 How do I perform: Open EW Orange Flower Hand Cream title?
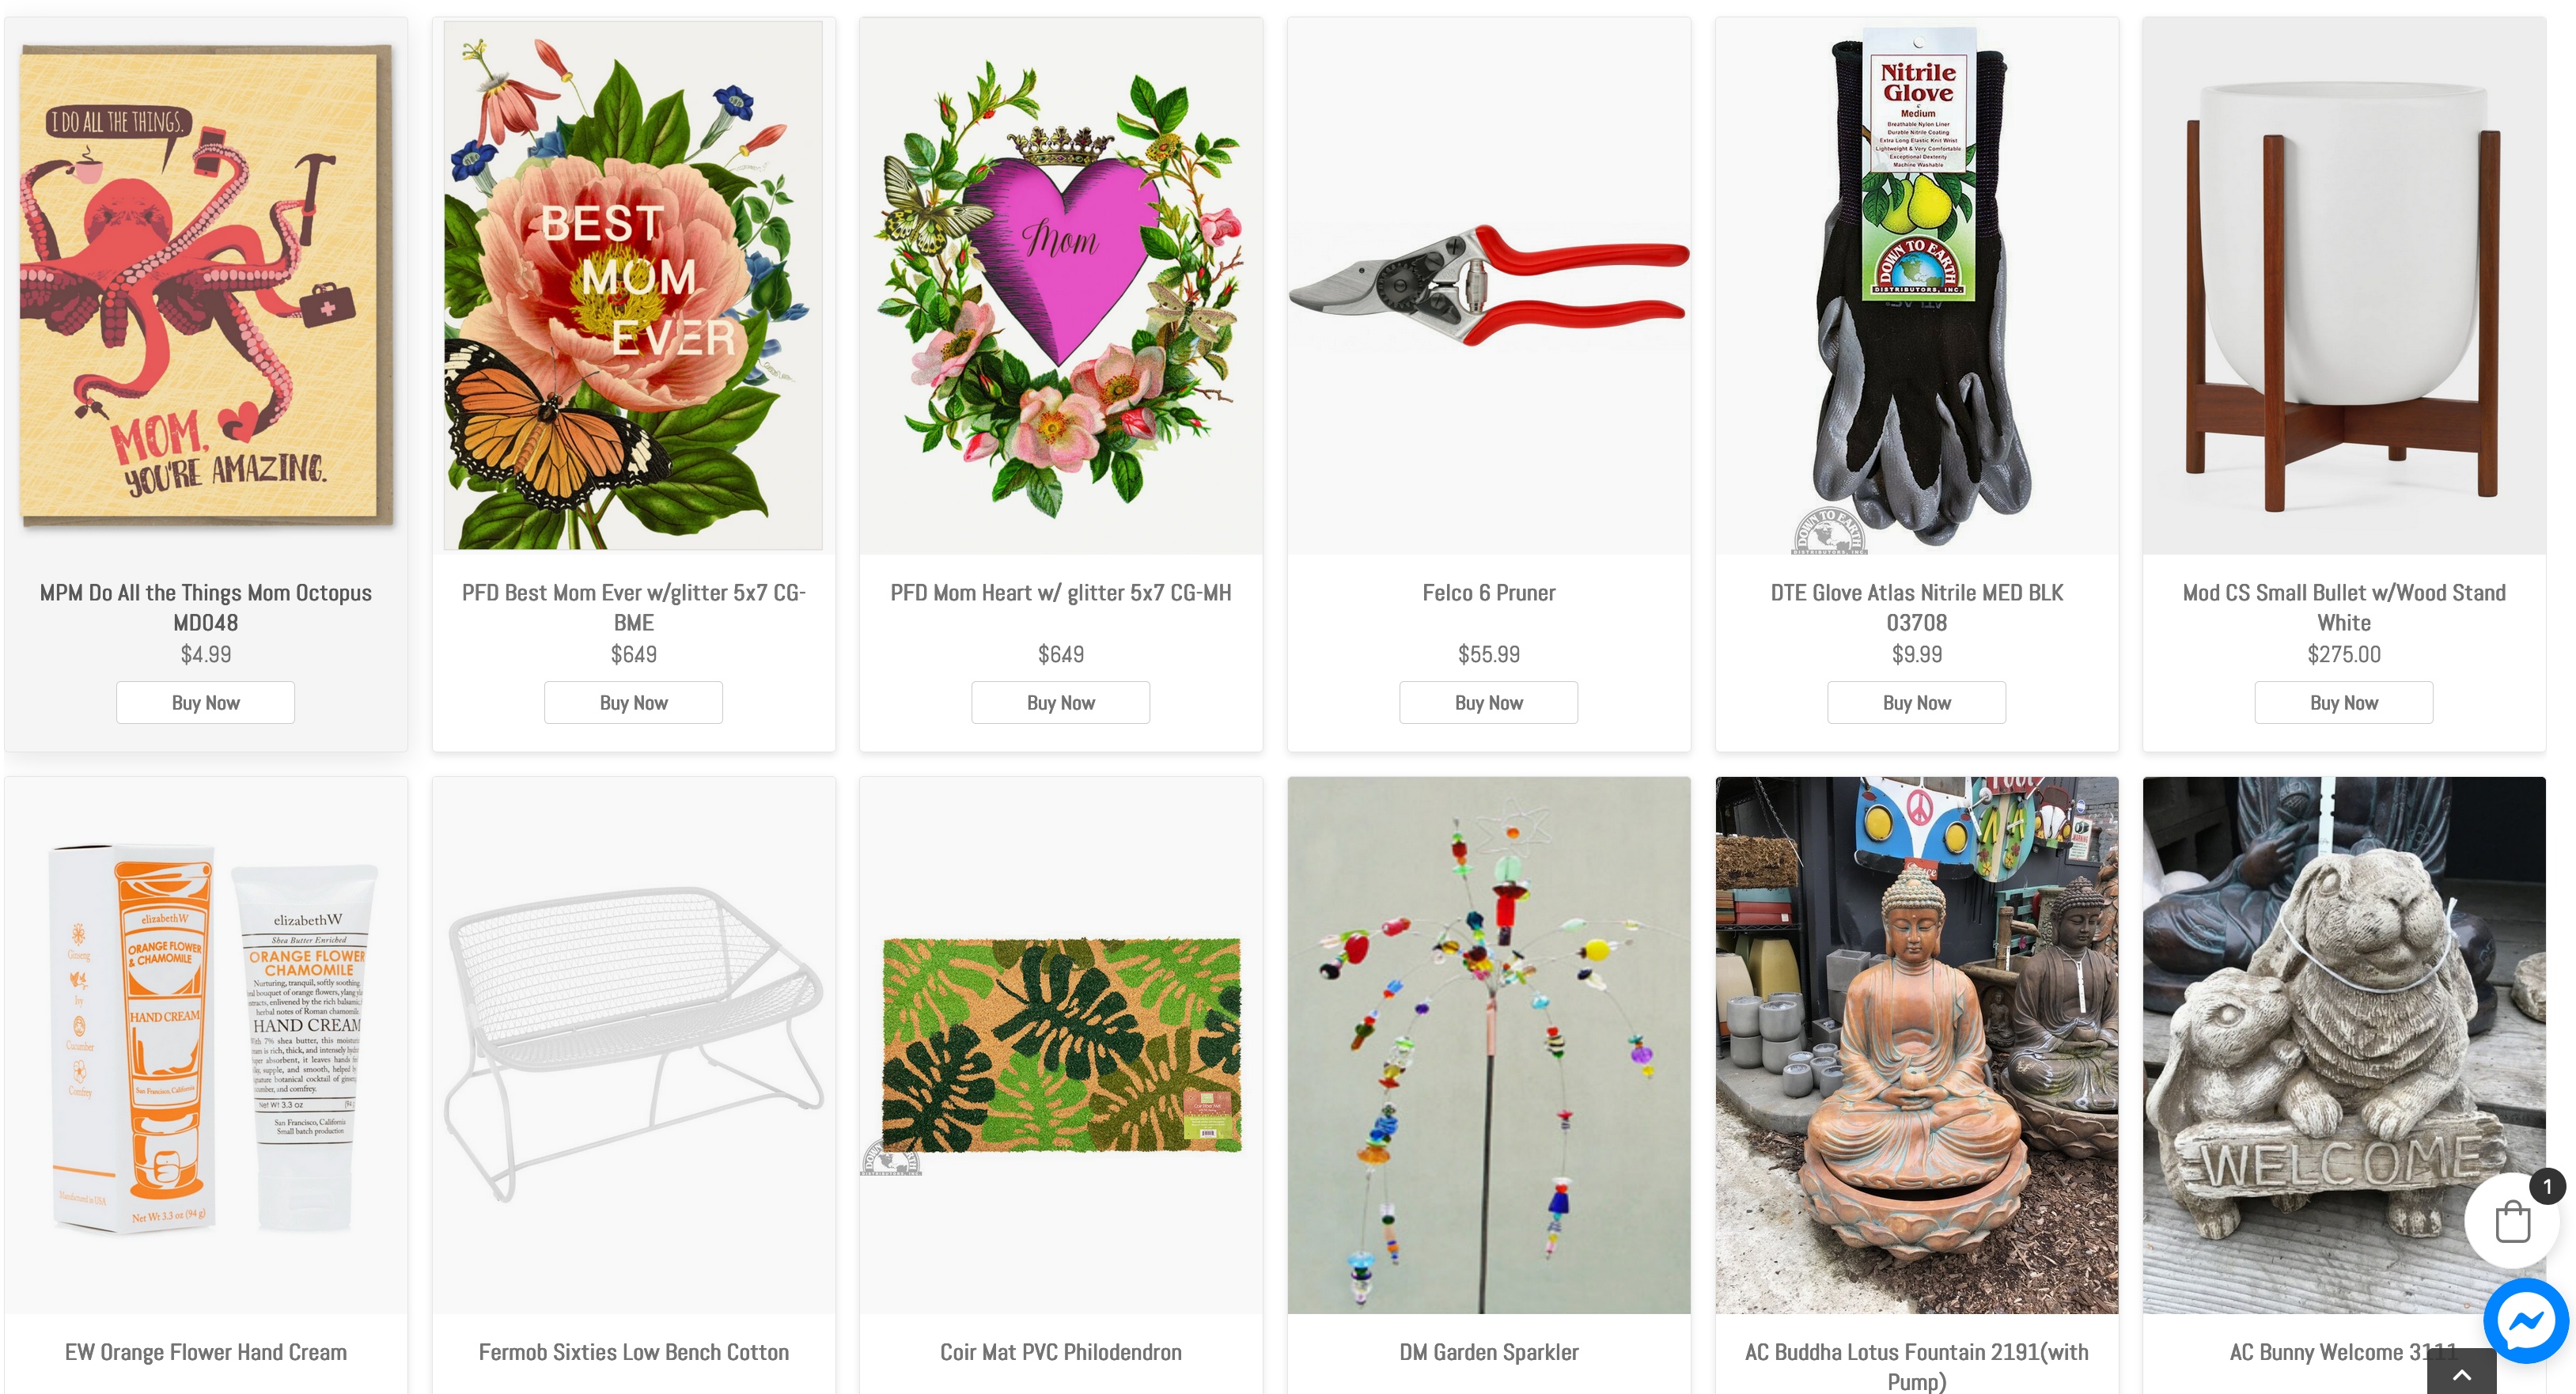205,1352
